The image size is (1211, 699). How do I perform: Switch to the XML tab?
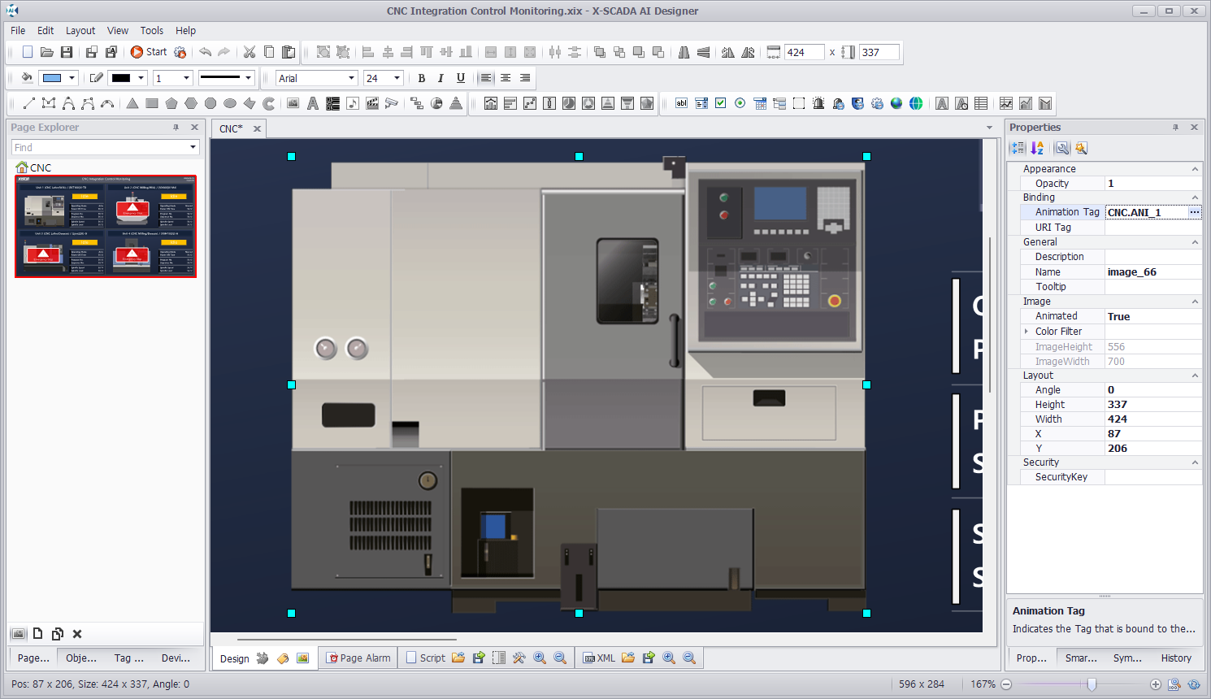click(x=599, y=658)
